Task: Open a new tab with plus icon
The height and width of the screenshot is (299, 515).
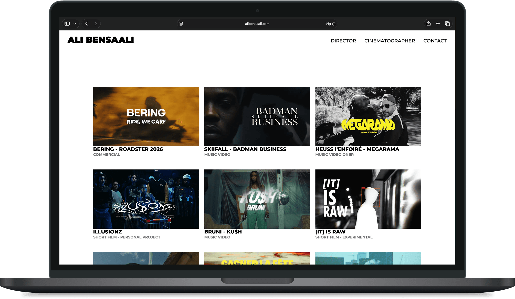Action: tap(438, 24)
